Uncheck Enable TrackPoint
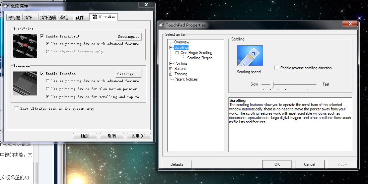 (x=42, y=36)
